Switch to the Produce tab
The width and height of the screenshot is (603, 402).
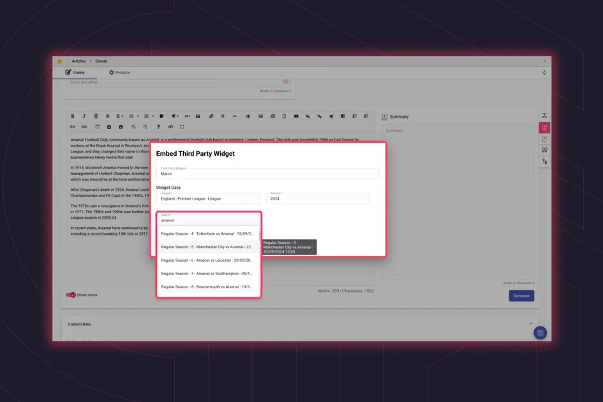coord(119,73)
